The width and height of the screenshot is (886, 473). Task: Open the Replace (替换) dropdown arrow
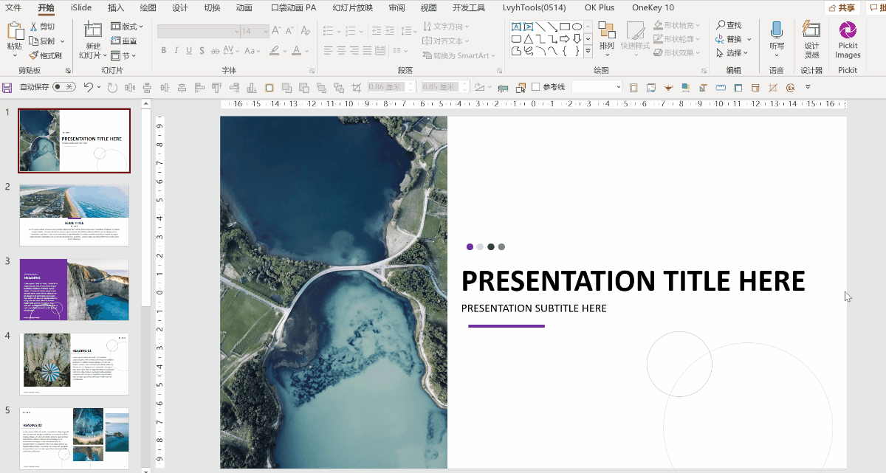tap(749, 39)
